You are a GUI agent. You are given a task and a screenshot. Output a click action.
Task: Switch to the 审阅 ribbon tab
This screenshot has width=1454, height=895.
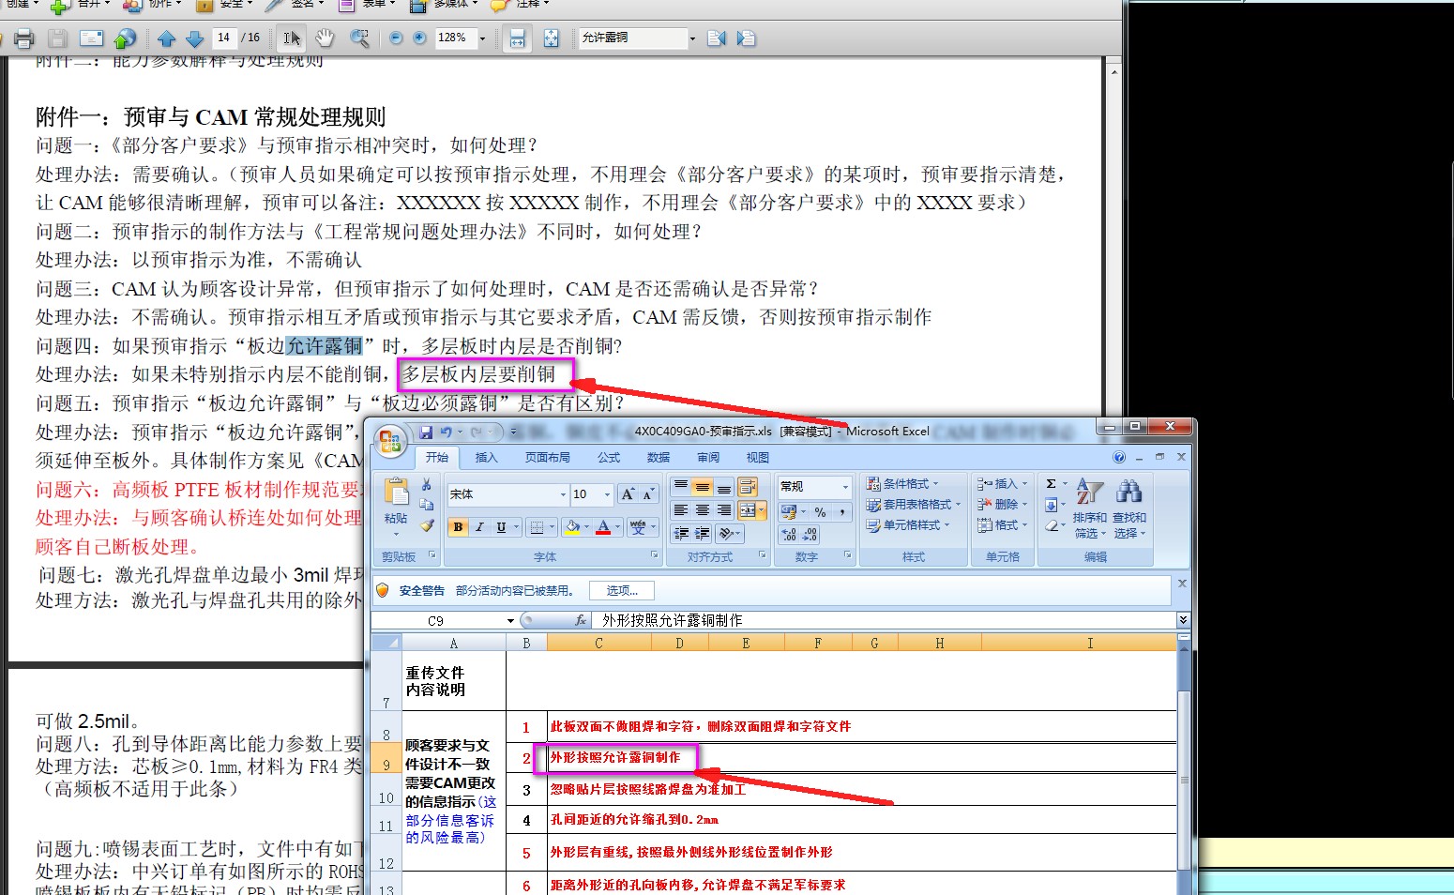click(708, 458)
